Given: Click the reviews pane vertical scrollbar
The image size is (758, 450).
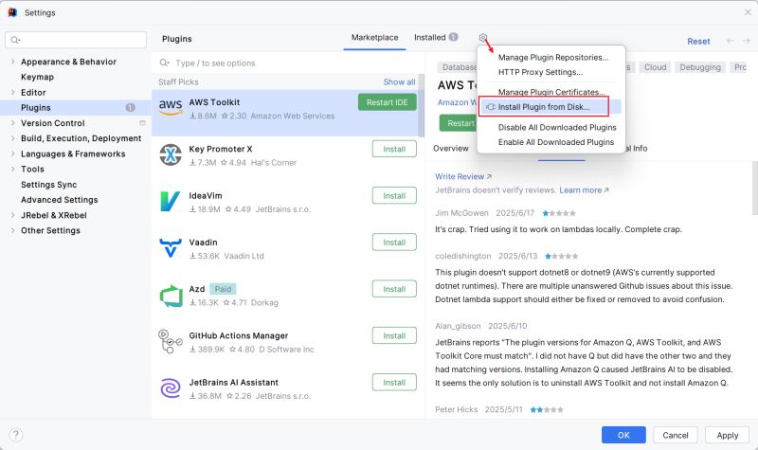Looking at the screenshot, I should click(754, 189).
